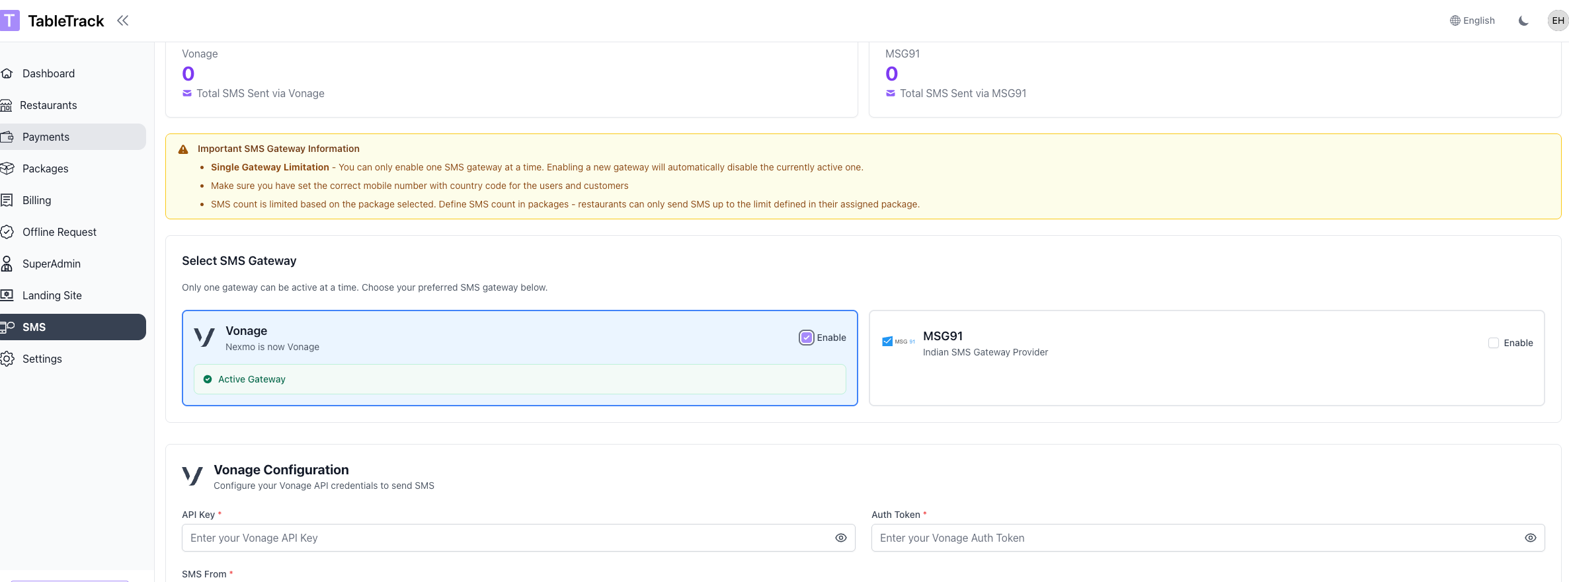
Task: Go to Restaurants in sidebar
Action: click(x=48, y=105)
